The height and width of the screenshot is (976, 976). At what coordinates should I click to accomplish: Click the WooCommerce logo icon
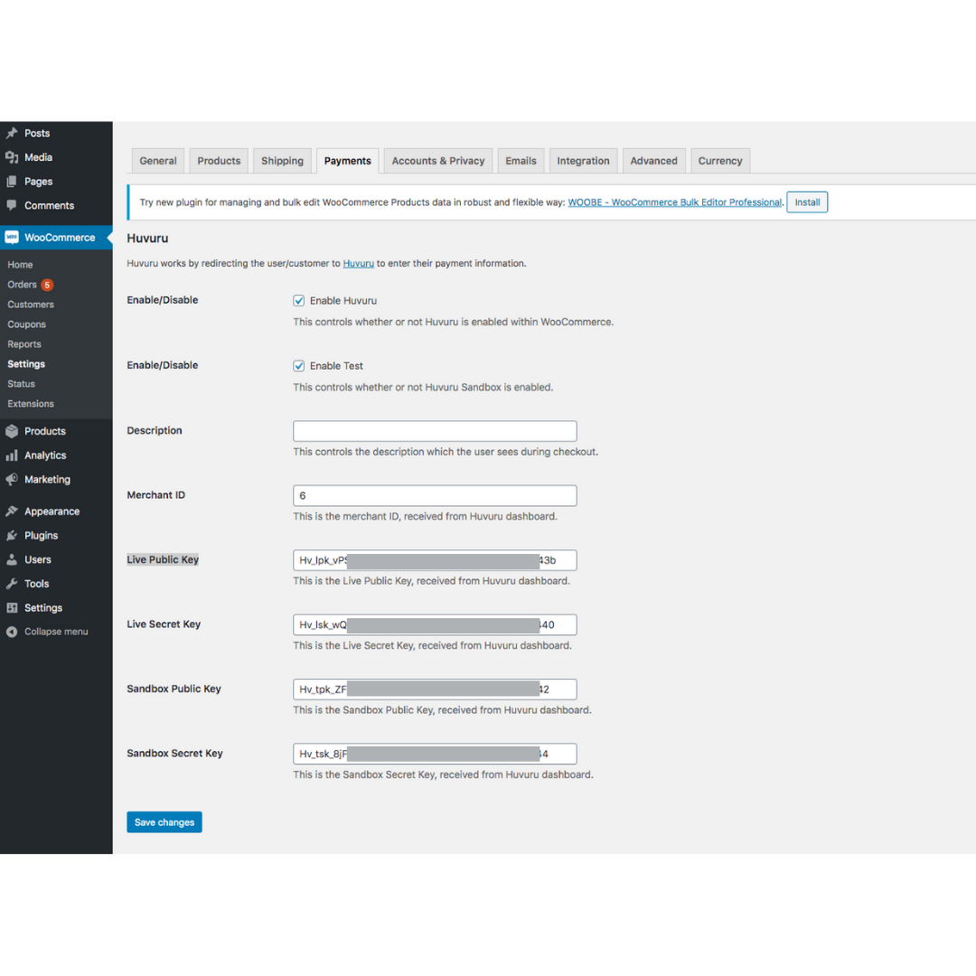click(12, 238)
